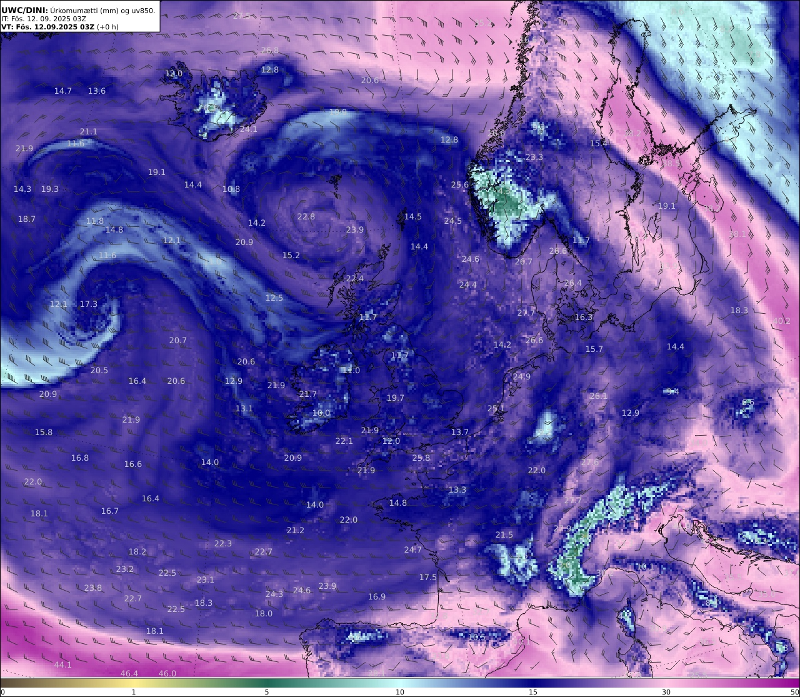Click the map value 21.1
The image size is (800, 697).
[x=89, y=131]
